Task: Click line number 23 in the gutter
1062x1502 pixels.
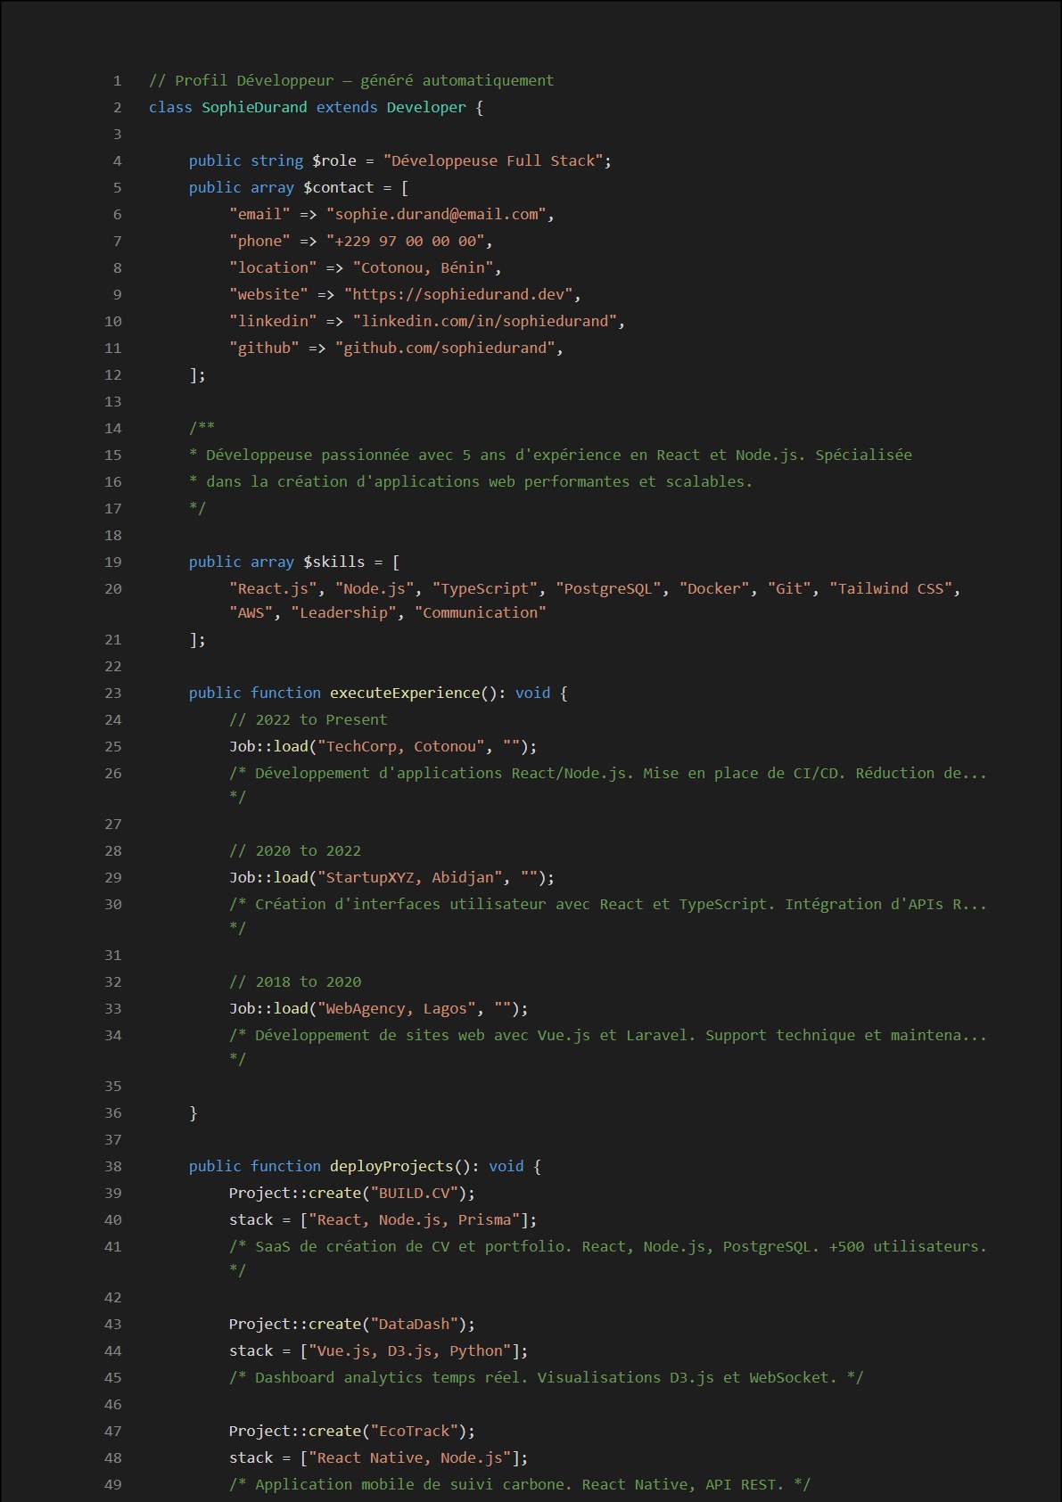Action: click(113, 693)
